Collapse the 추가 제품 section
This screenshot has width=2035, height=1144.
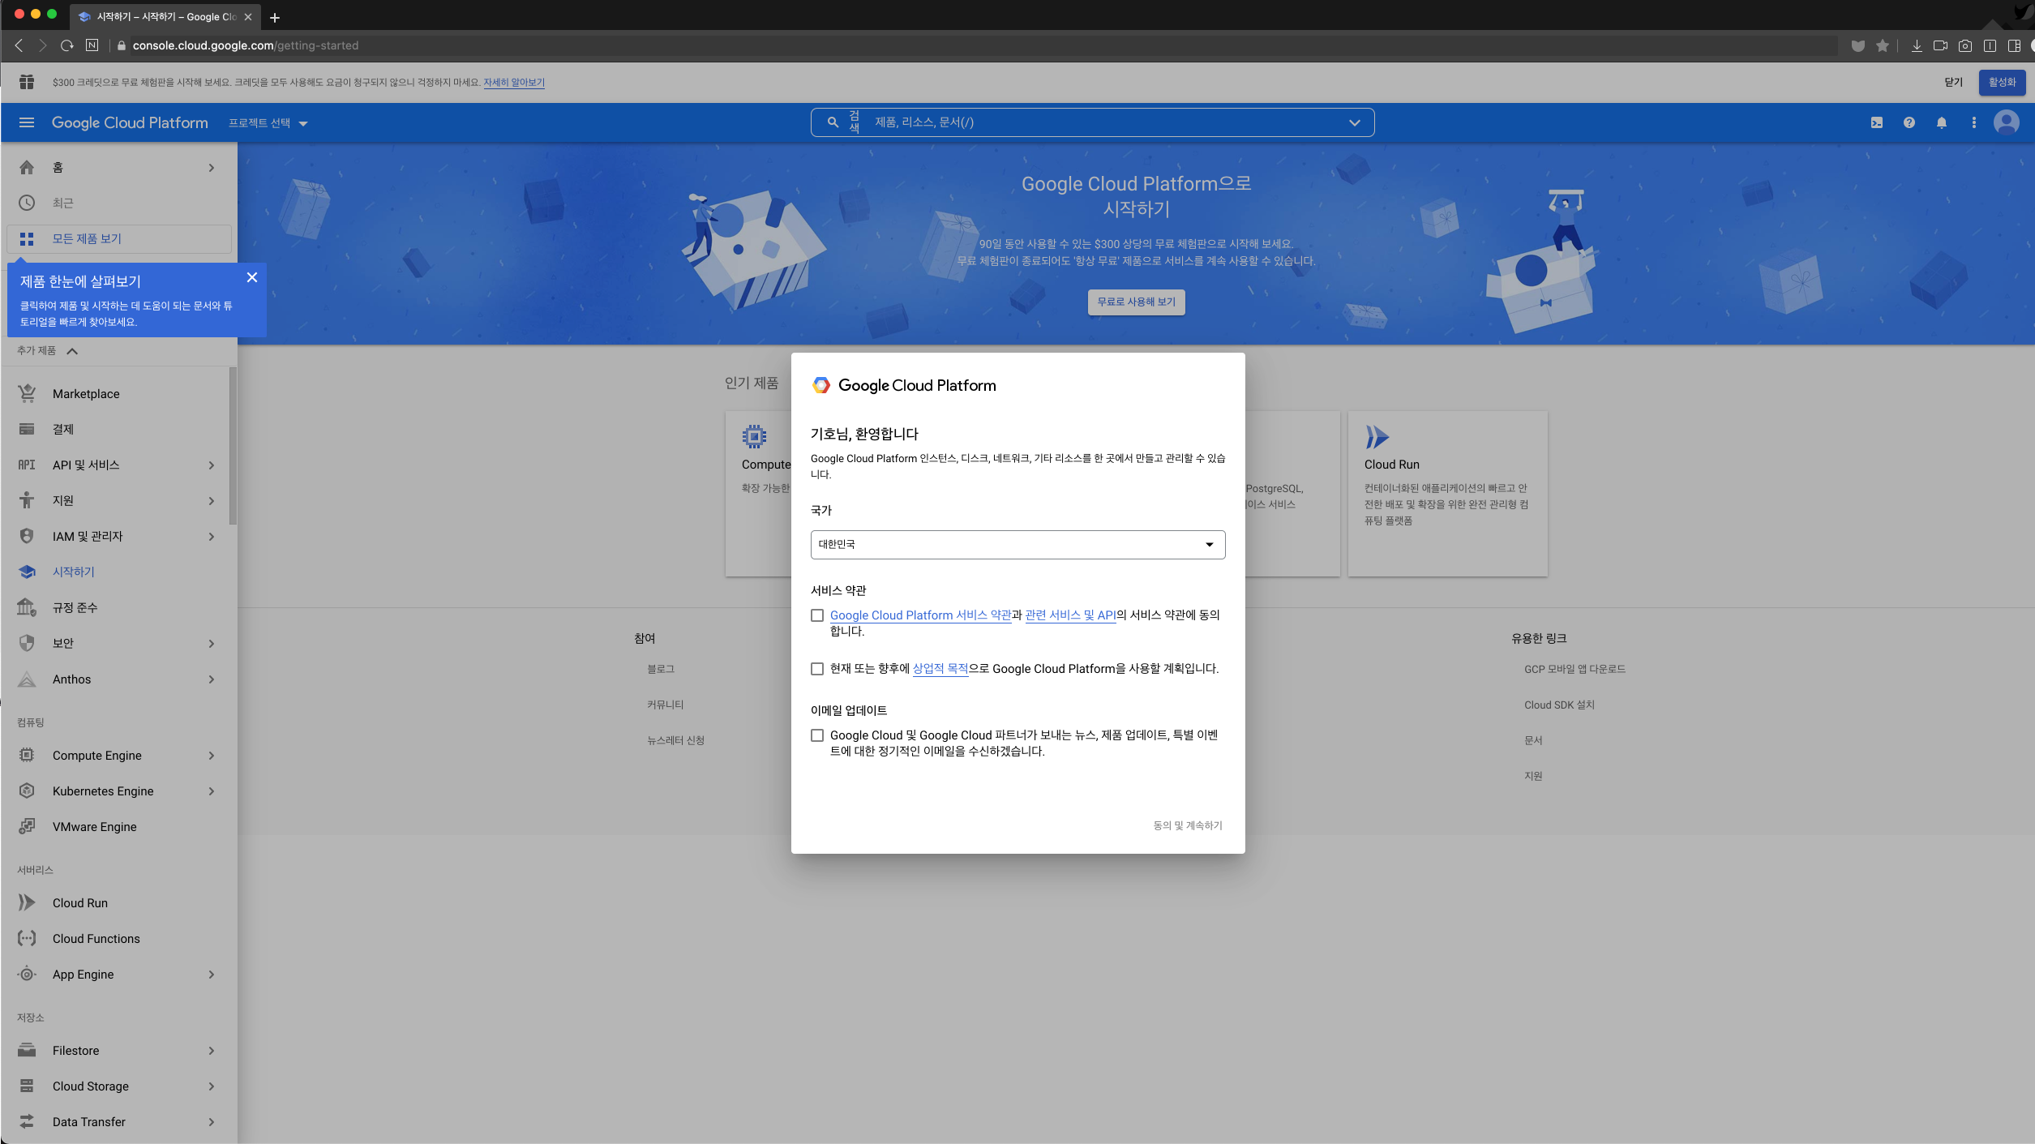[x=71, y=351]
